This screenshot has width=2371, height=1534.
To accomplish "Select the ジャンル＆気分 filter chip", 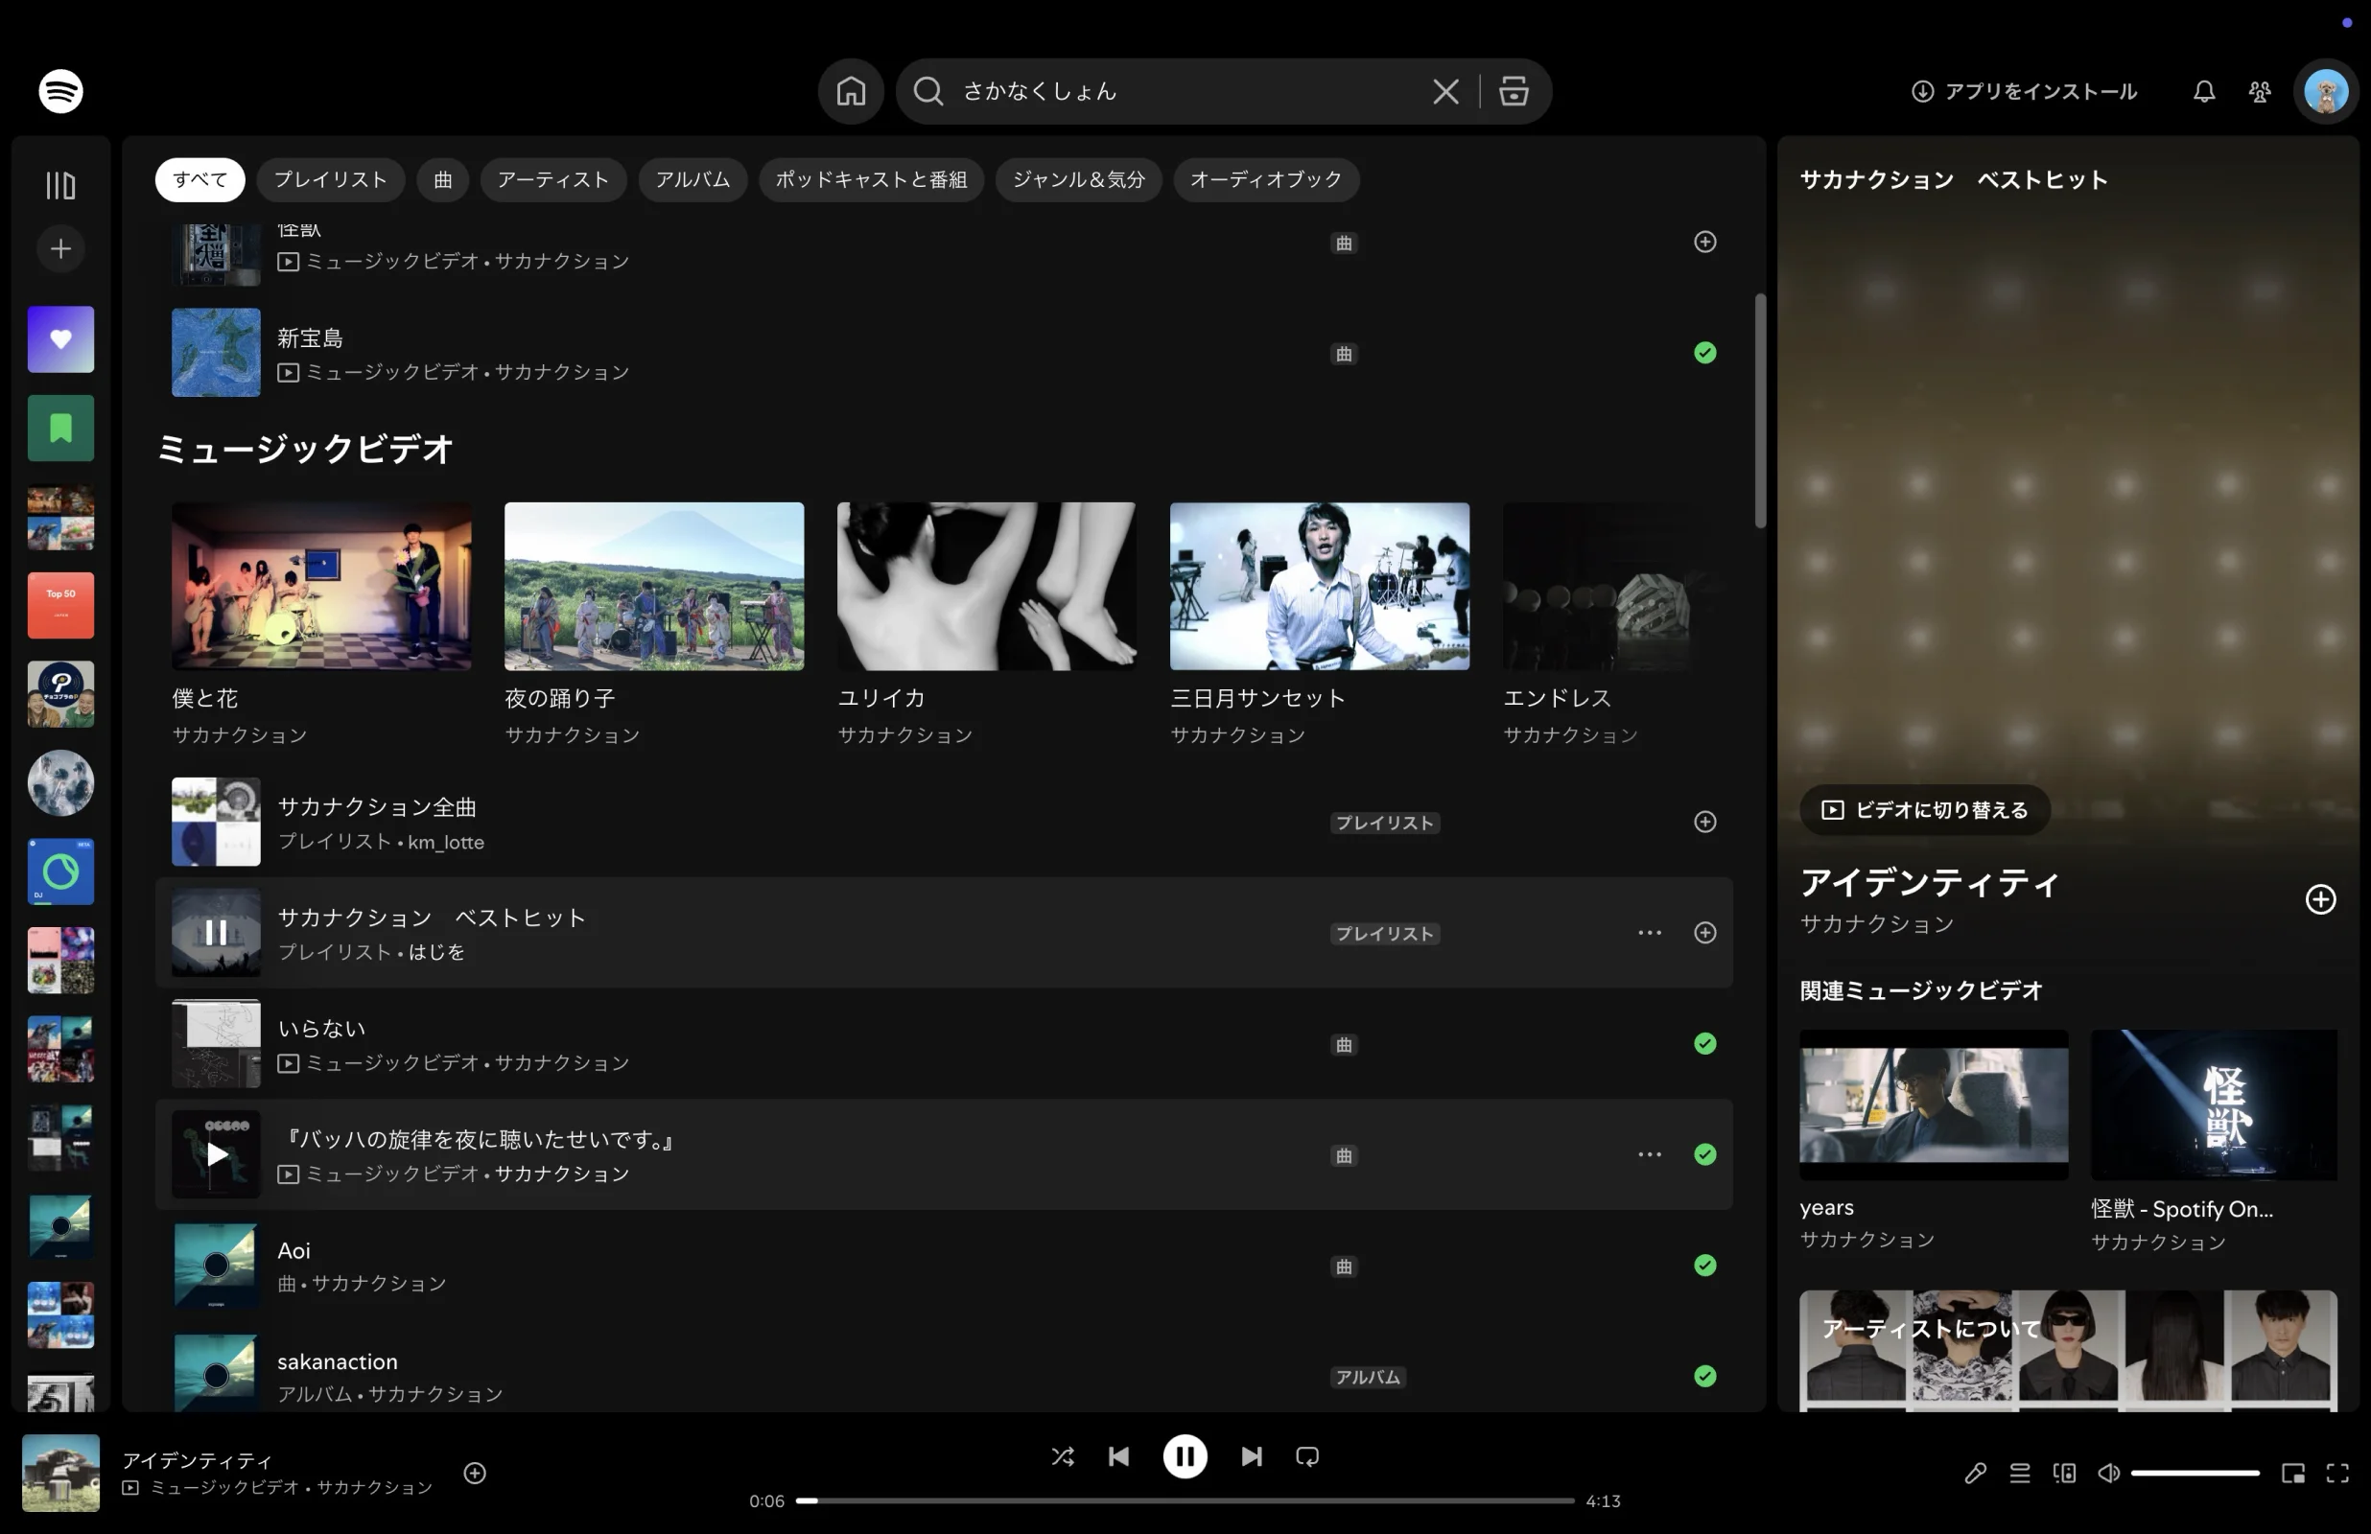I will pyautogui.click(x=1078, y=179).
